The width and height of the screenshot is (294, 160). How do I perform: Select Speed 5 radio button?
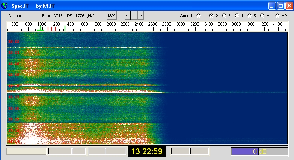pos(249,16)
